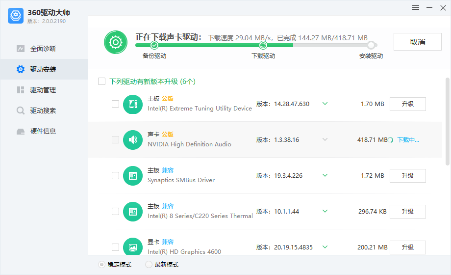Upgrade the Synaptics SMBus Driver

point(407,176)
